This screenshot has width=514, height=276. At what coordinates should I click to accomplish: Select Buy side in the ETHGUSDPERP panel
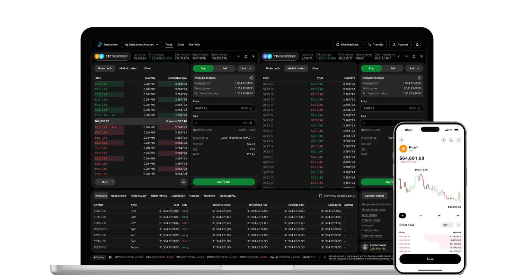371,68
